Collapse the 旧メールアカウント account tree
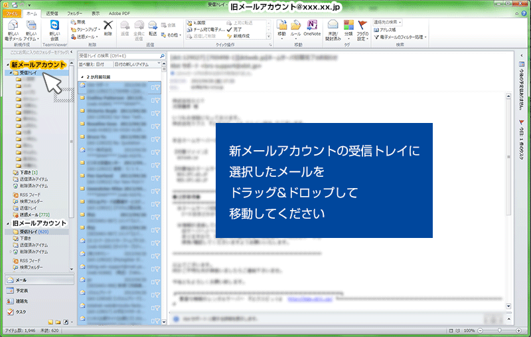 (7, 223)
